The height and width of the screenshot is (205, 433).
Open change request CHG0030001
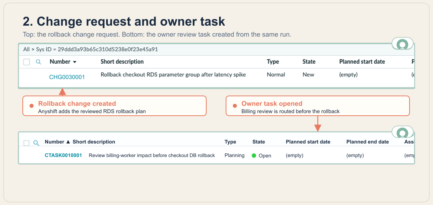[67, 77]
